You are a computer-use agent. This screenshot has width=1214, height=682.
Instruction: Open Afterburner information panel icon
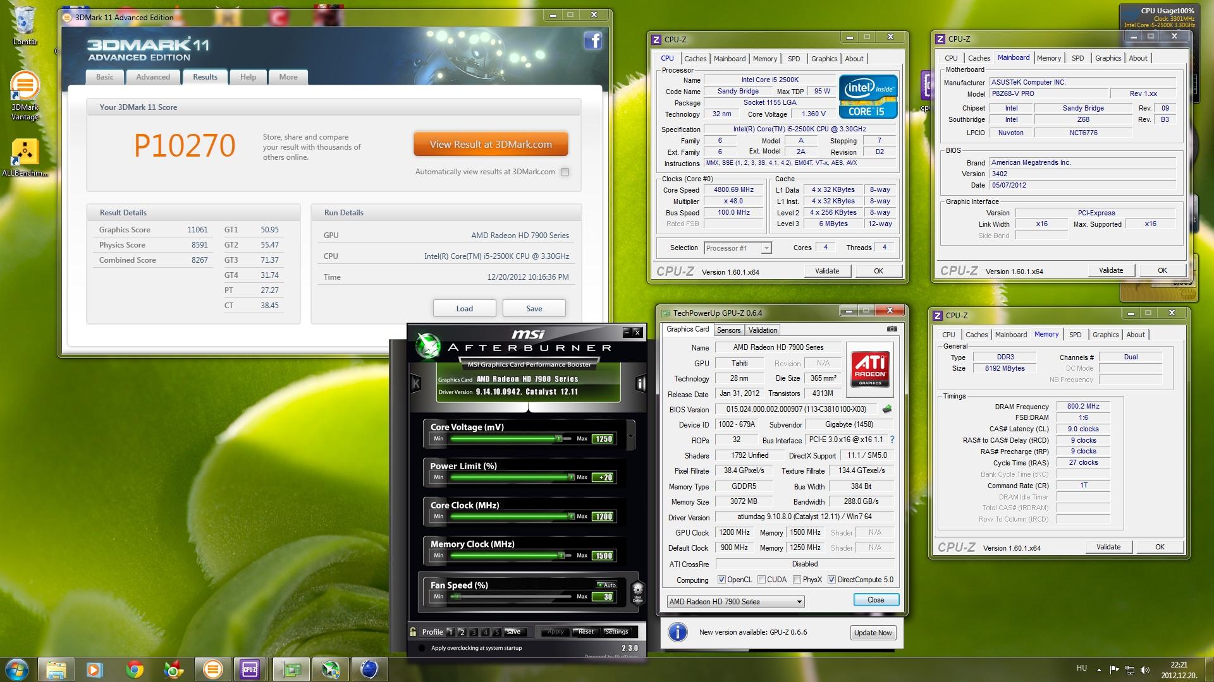coord(641,383)
